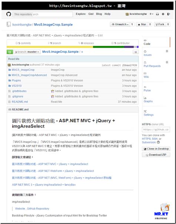
Task: Open the .gitattributes file
Action: tap(19, 91)
